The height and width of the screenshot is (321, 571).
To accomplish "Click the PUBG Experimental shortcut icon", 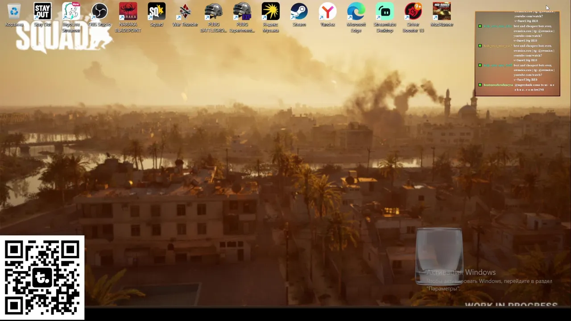I will coord(242,17).
